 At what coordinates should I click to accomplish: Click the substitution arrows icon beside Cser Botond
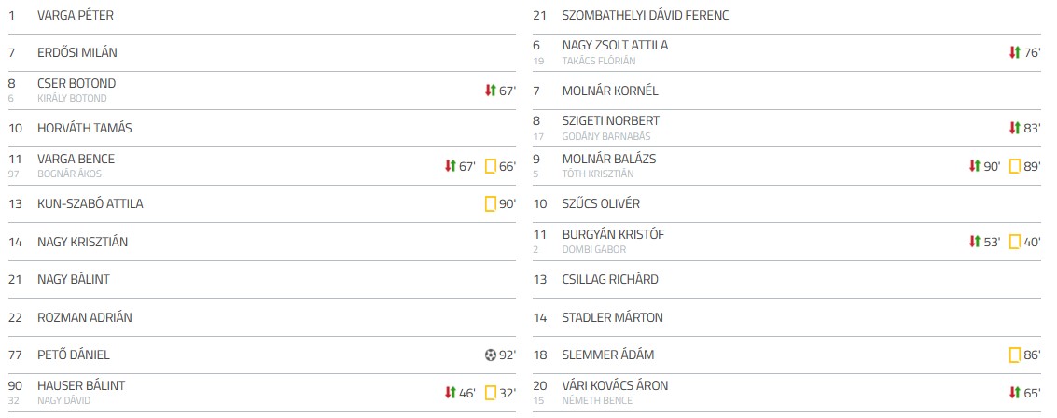pyautogui.click(x=490, y=91)
